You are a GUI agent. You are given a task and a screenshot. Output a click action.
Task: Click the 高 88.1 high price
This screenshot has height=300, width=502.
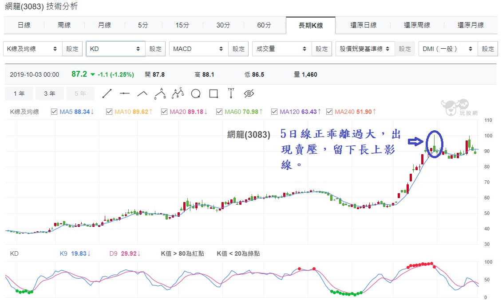(204, 75)
